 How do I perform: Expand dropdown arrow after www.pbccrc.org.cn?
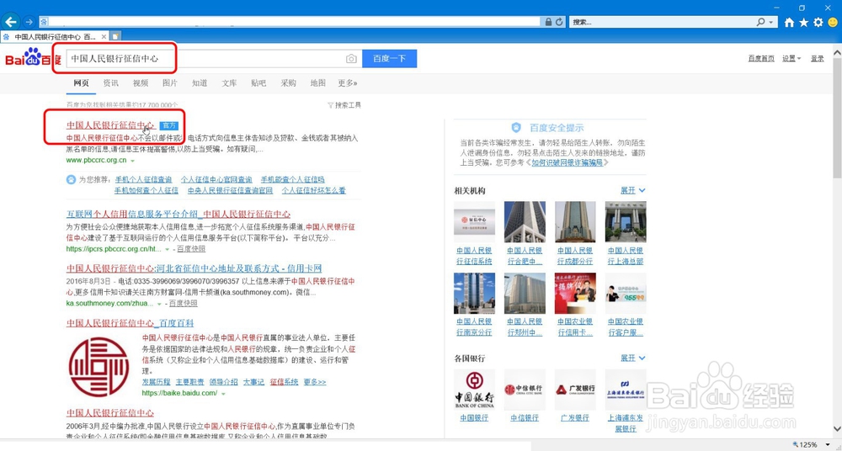pos(133,161)
